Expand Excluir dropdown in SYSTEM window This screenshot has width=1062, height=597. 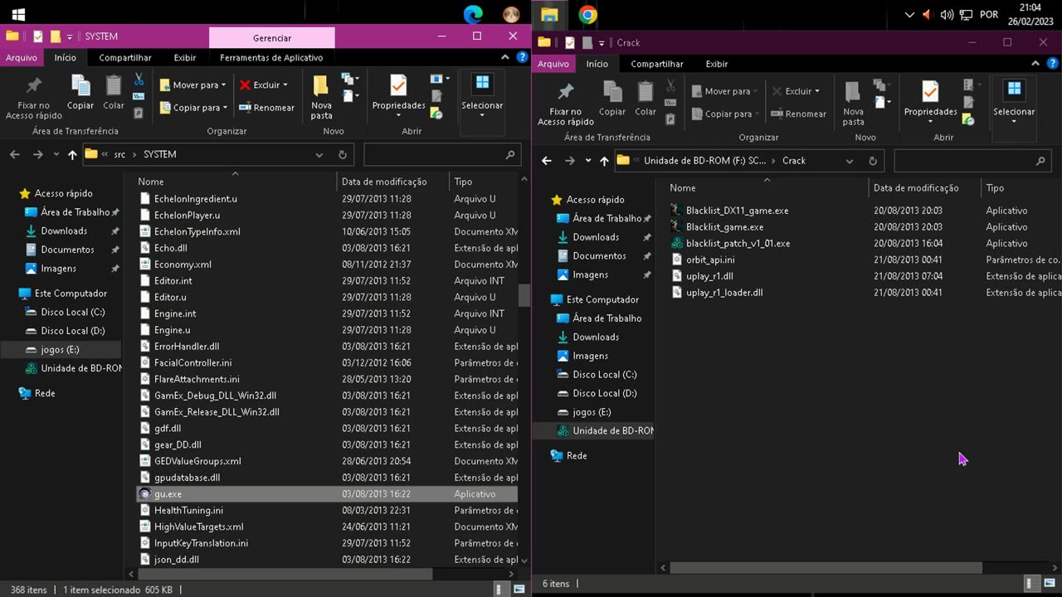click(285, 85)
